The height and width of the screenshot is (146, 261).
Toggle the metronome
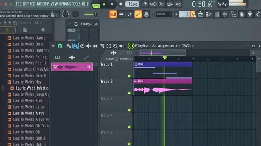tap(145, 4)
